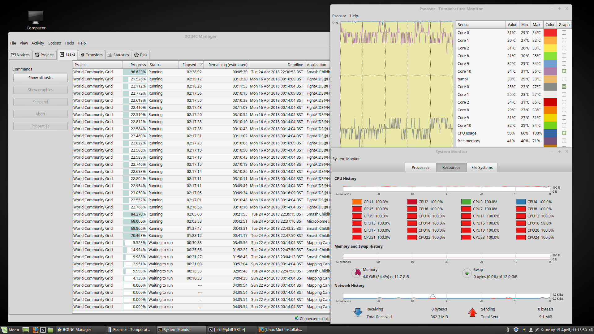Click the BOINC tray icon

tap(524, 330)
